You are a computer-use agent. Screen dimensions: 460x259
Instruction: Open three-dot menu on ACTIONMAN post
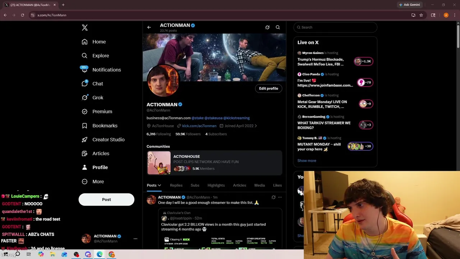(280, 197)
